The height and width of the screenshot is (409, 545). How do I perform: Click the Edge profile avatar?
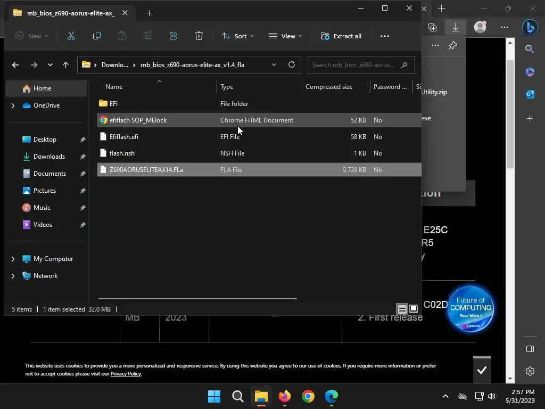[480, 27]
